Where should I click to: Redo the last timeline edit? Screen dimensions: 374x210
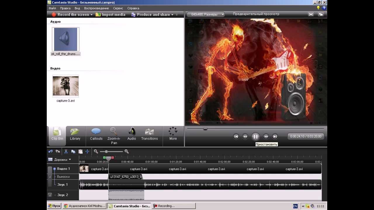coord(58,151)
